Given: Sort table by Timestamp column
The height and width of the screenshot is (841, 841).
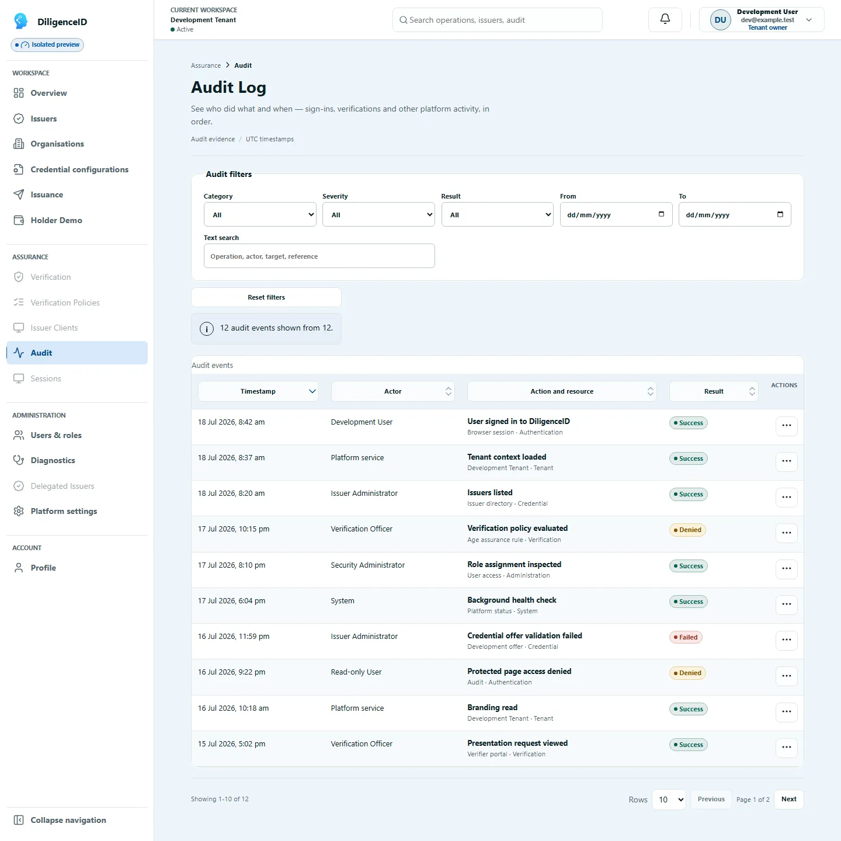Looking at the screenshot, I should 258,391.
